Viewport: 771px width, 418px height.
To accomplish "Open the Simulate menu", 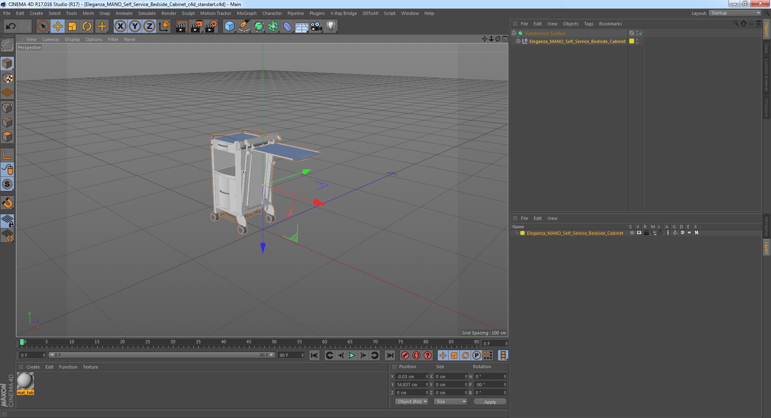I will click(x=147, y=13).
